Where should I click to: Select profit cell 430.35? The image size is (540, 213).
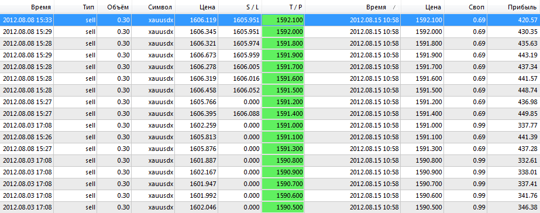click(x=514, y=32)
